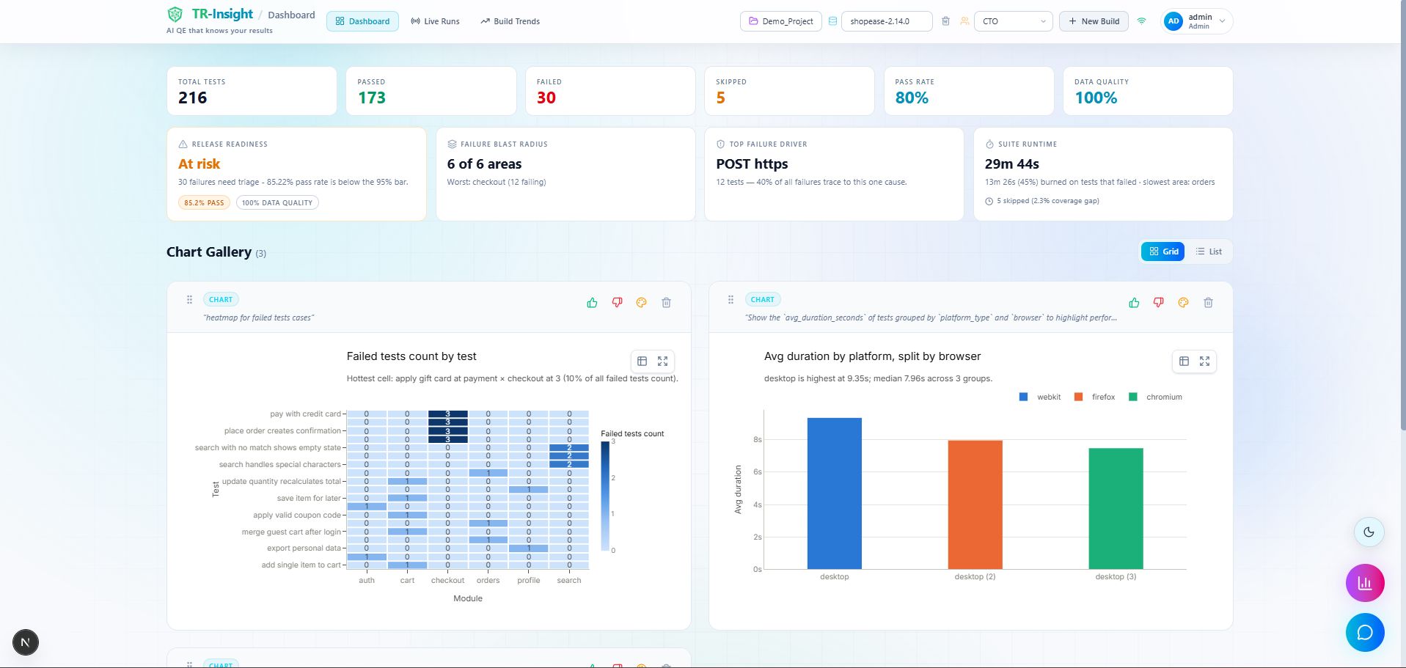Thumbs up the heatmap failed tests chart

(x=592, y=303)
